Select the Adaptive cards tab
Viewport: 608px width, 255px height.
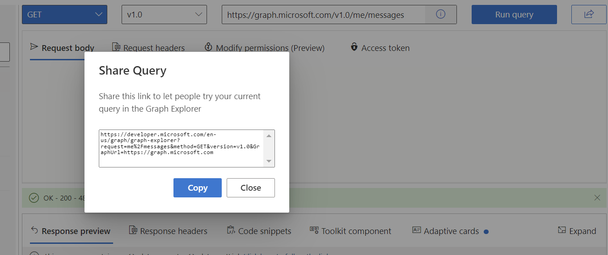click(445, 231)
